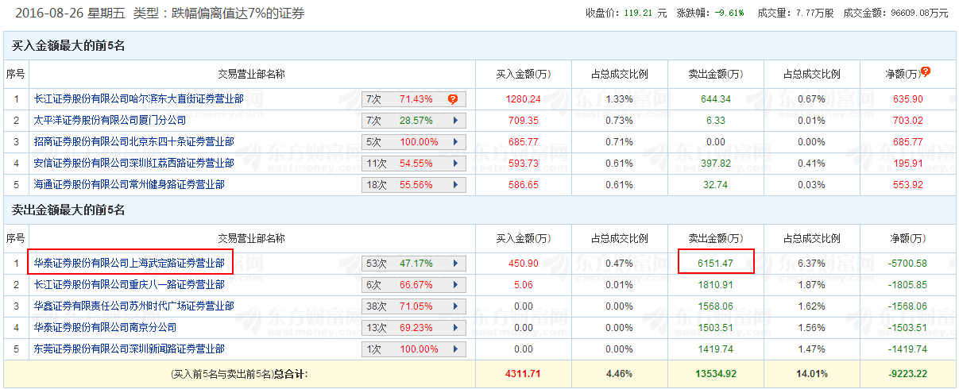Image resolution: width=959 pixels, height=389 pixels.
Task: Click question mark icon next to 71.43%
Action: [x=453, y=99]
